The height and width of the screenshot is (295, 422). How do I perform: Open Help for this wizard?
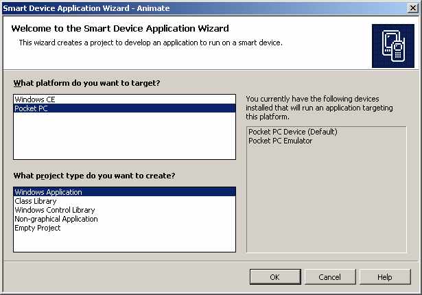pyautogui.click(x=384, y=277)
